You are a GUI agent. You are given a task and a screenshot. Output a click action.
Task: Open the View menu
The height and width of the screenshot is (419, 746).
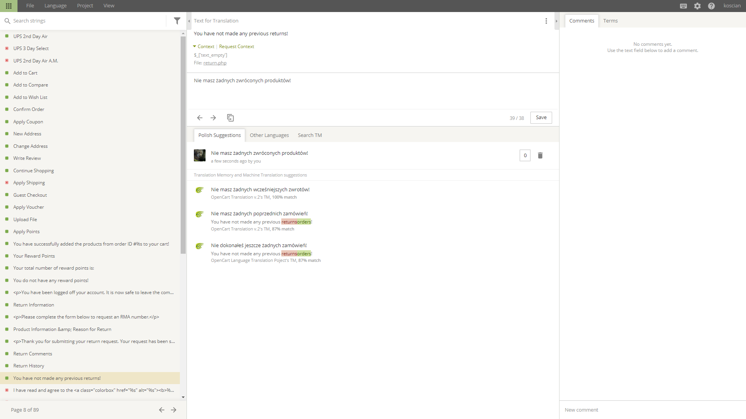(109, 6)
